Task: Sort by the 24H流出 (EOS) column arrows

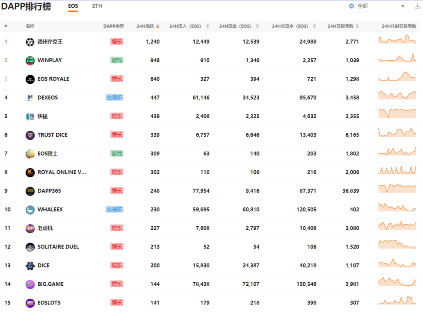Action: click(x=257, y=26)
